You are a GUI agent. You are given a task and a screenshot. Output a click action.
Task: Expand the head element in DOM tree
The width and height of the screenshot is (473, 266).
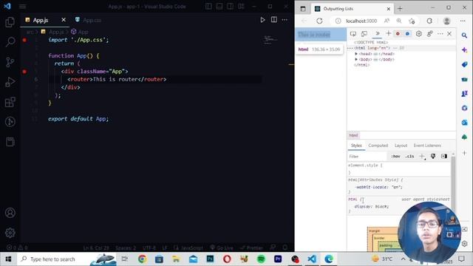coord(356,54)
